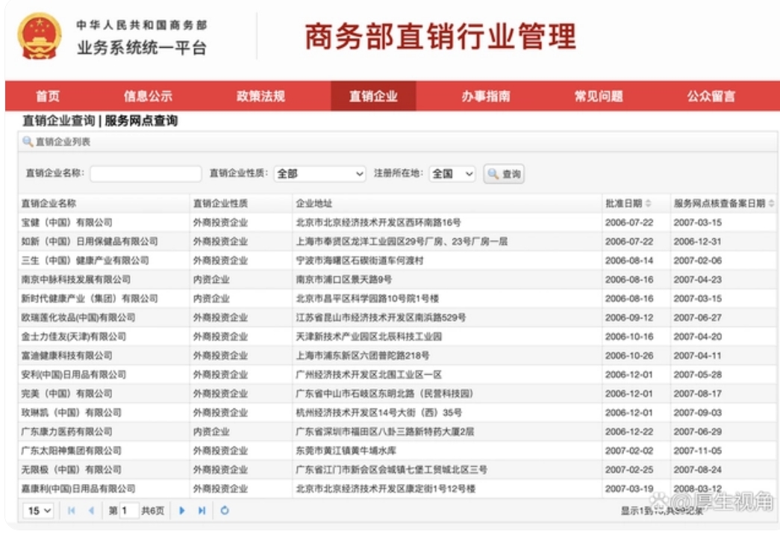Click the approval date 2006-10-26
780x534 pixels.
point(629,356)
